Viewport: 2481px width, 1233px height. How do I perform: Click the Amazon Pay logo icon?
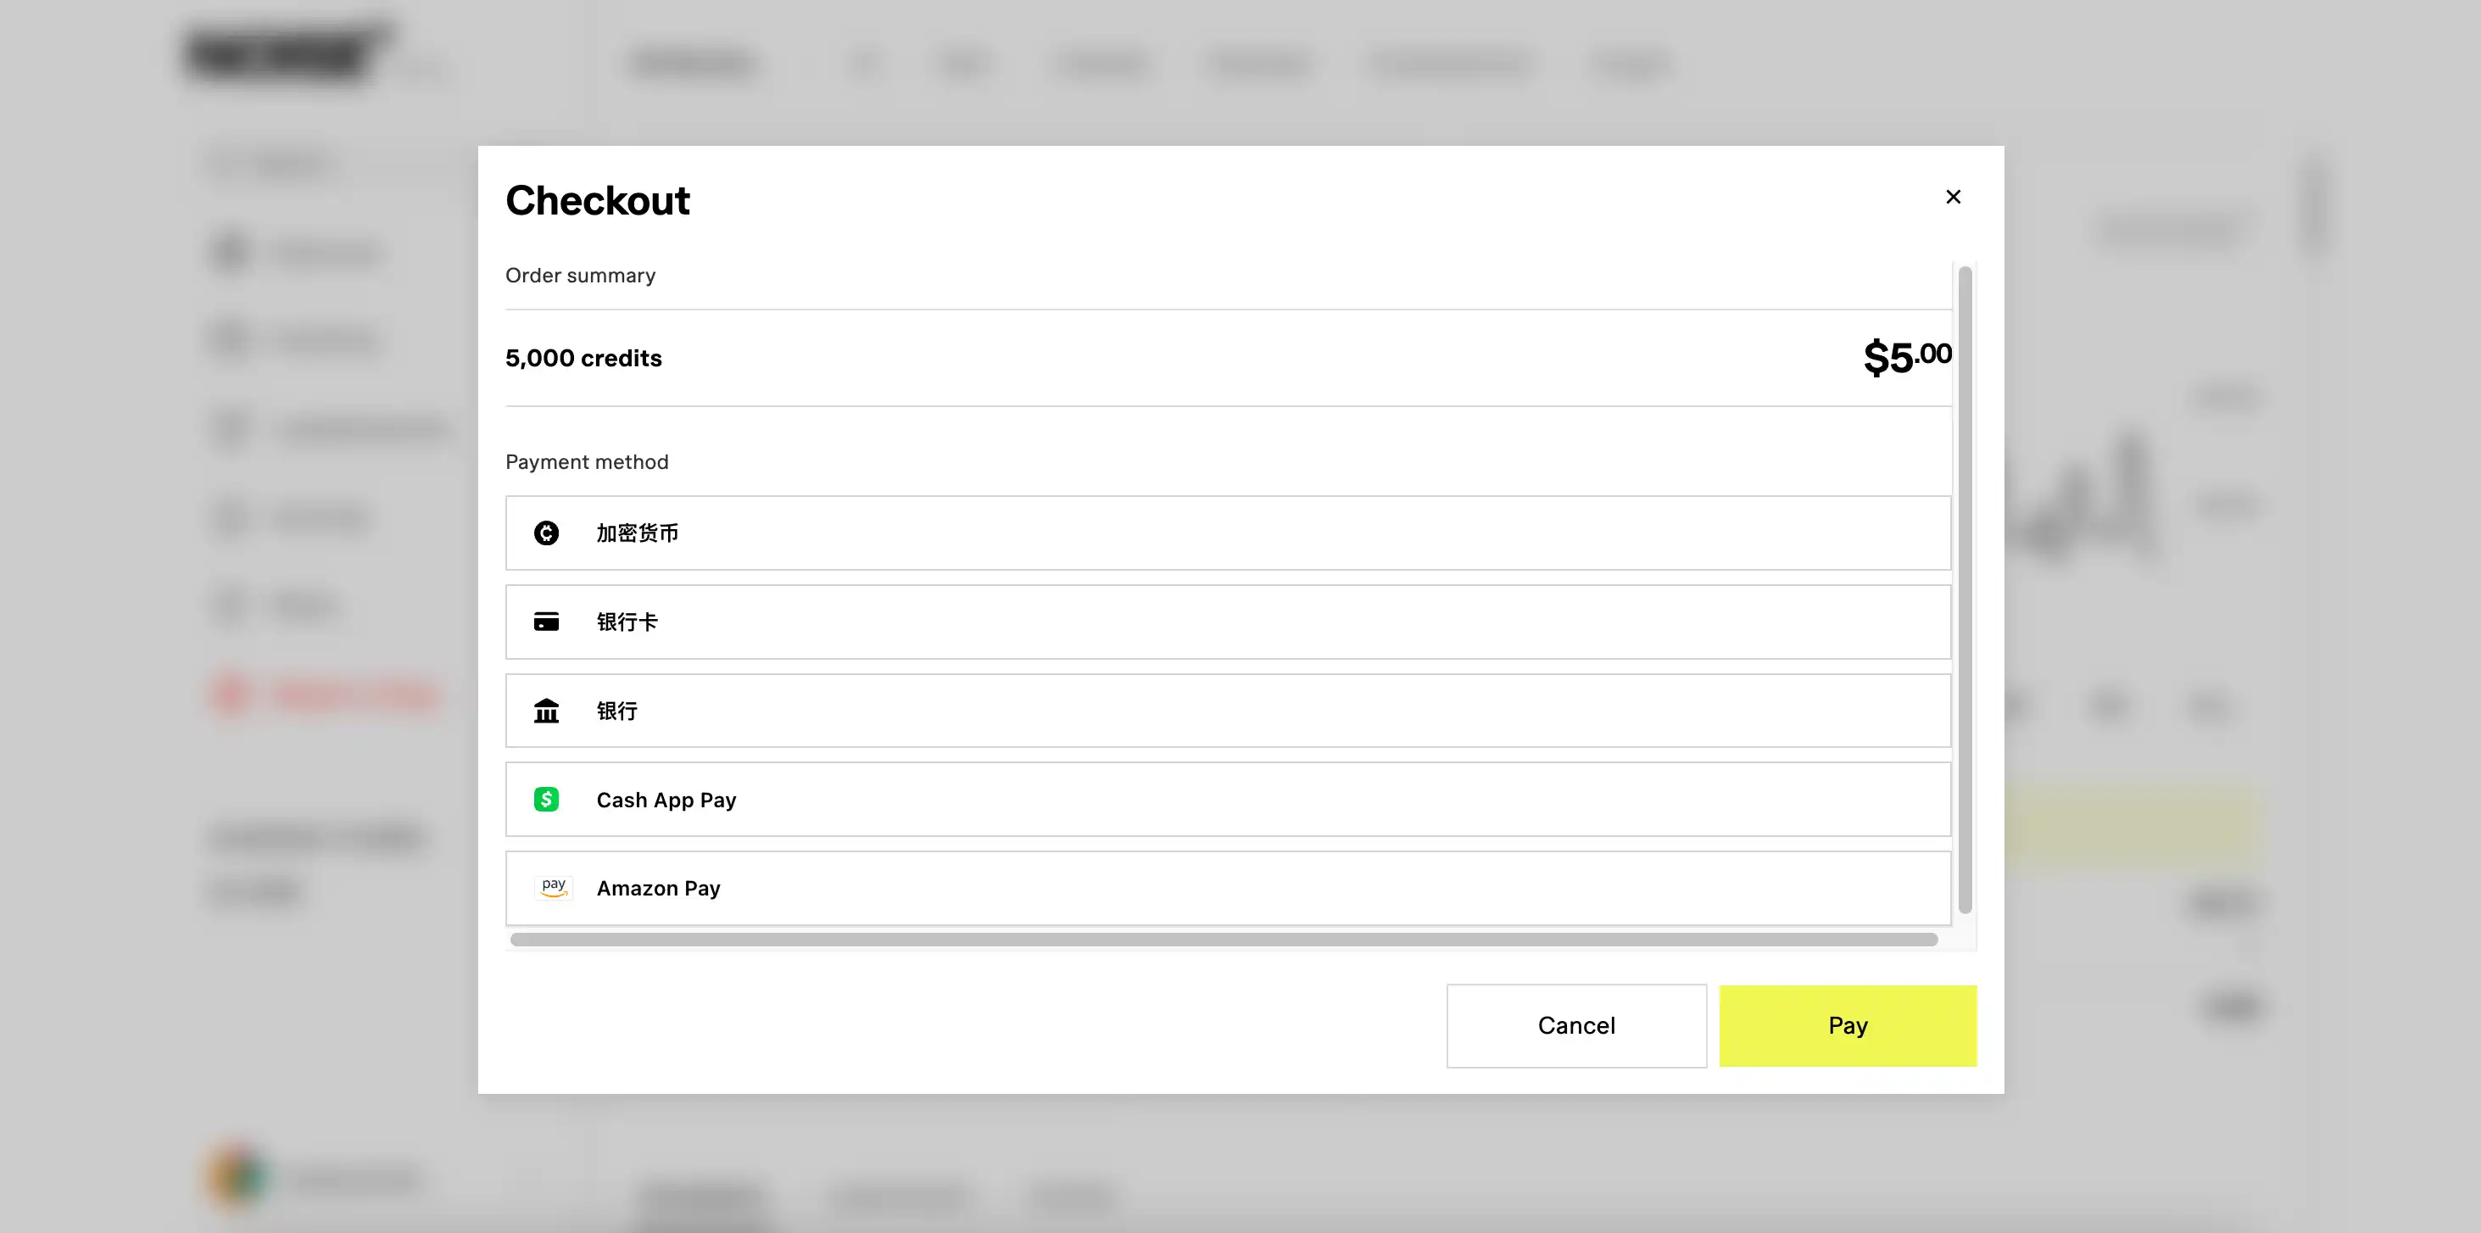pyautogui.click(x=554, y=888)
